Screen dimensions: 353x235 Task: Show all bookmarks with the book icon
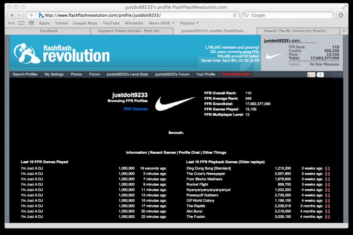(21, 23)
